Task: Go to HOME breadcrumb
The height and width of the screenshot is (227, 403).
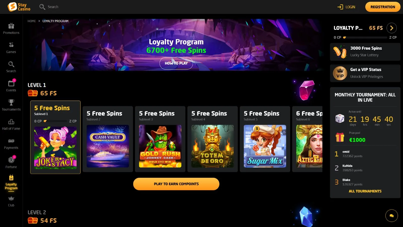Action: (32, 21)
